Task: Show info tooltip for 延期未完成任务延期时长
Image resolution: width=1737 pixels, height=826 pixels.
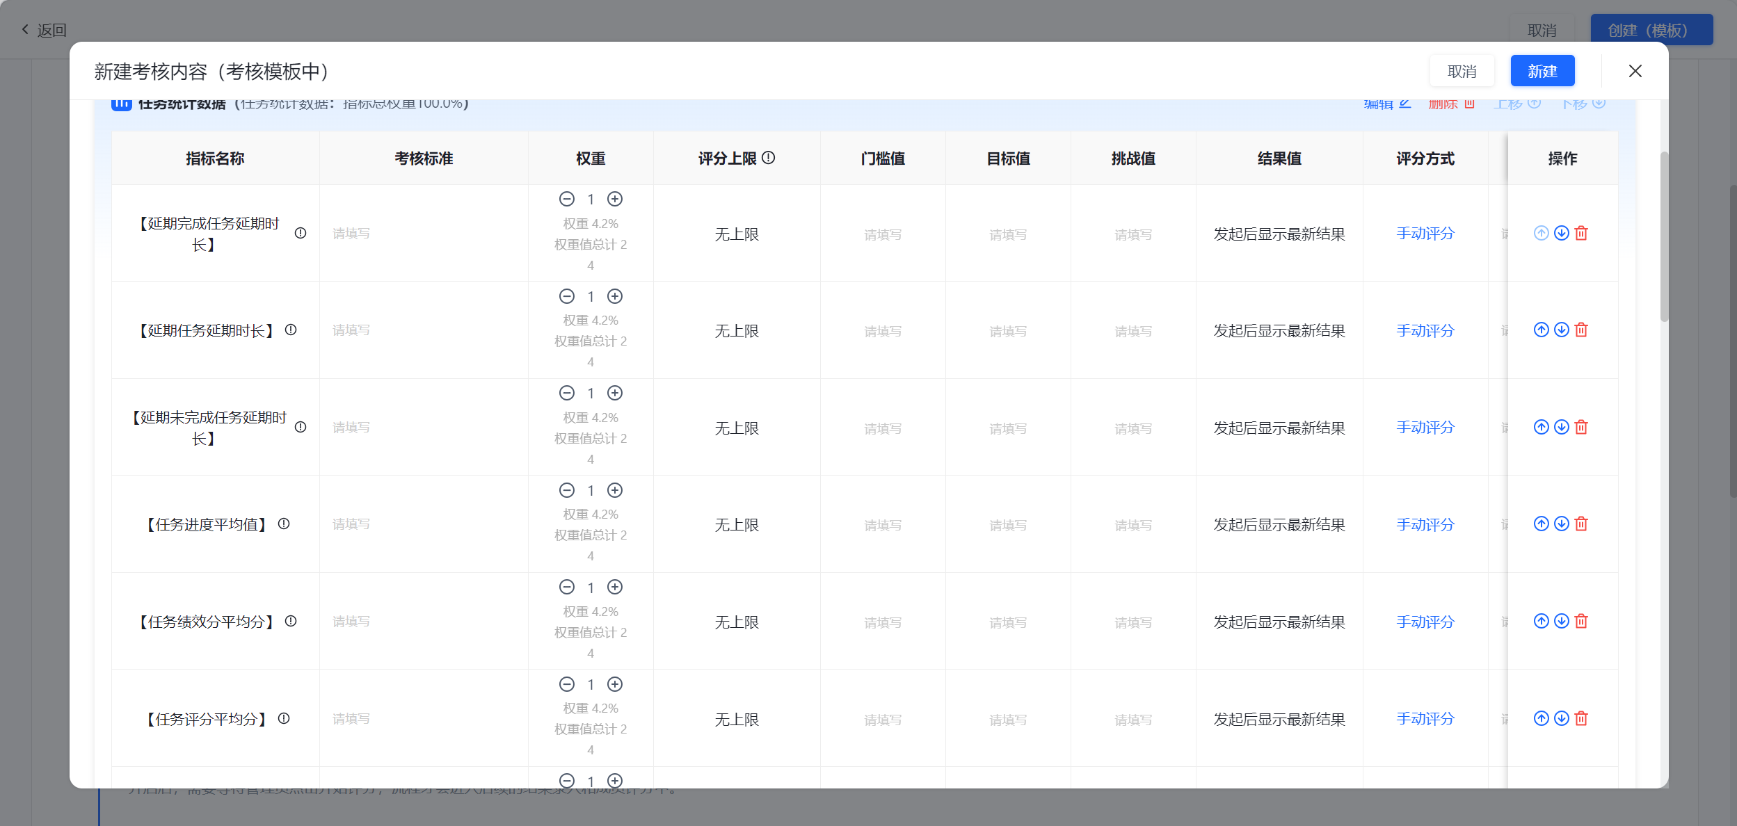Action: pos(301,428)
